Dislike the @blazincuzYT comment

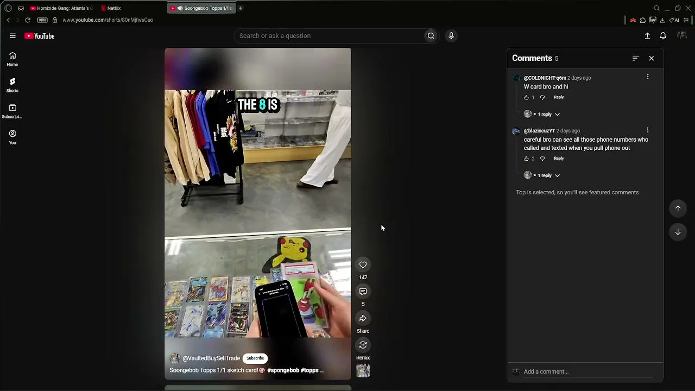542,159
